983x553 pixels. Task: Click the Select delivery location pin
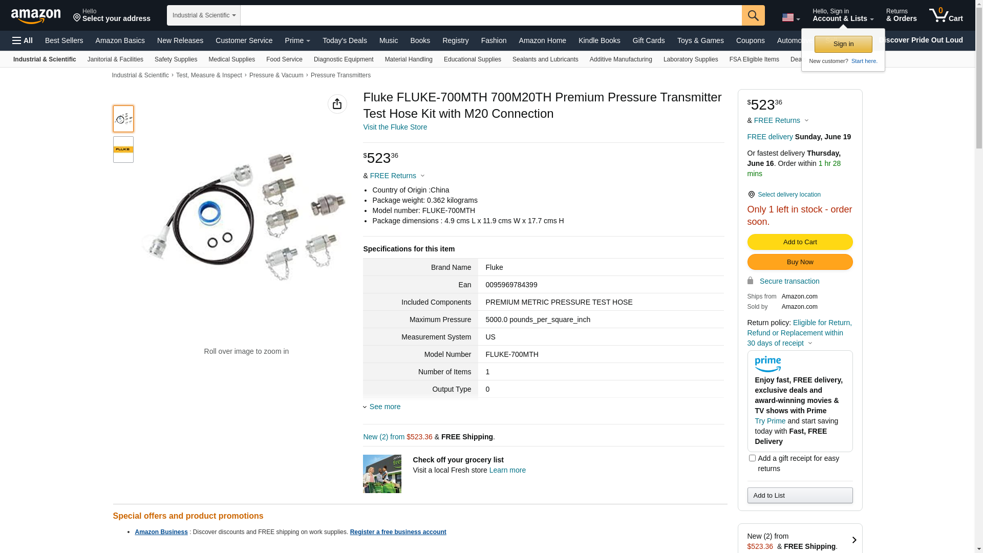pyautogui.click(x=751, y=195)
